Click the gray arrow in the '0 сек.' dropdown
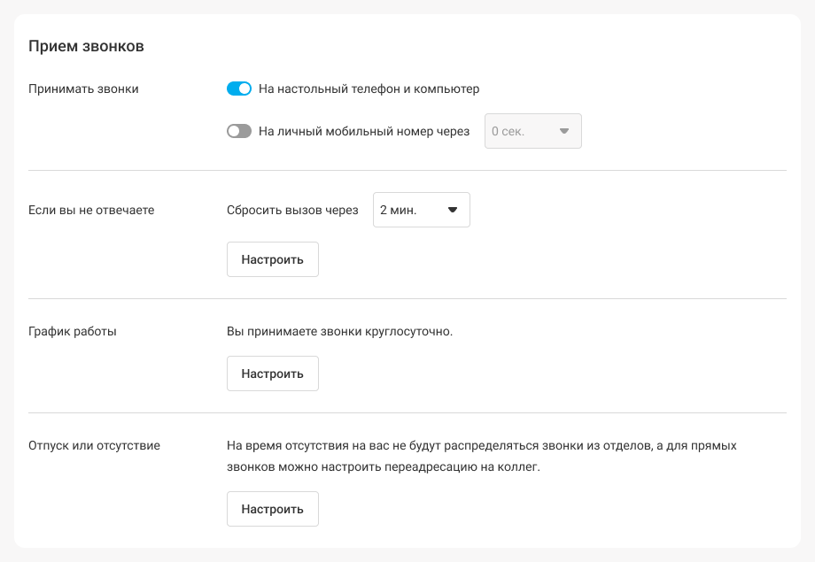The height and width of the screenshot is (562, 815). coord(564,131)
